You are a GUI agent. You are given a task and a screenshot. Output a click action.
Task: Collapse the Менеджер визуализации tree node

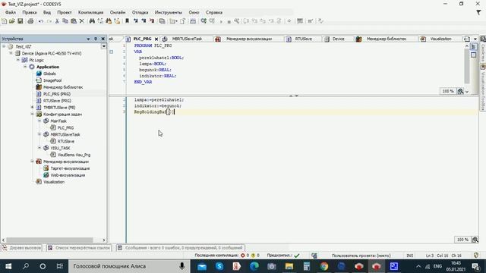click(33, 162)
